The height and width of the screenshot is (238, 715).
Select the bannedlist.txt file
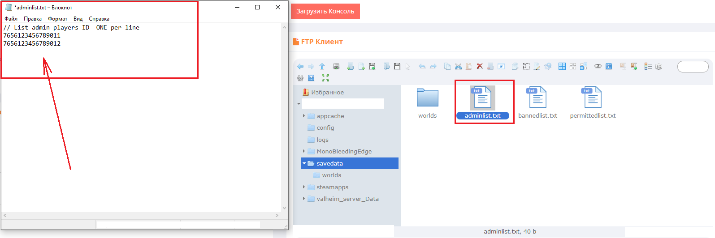(x=538, y=103)
